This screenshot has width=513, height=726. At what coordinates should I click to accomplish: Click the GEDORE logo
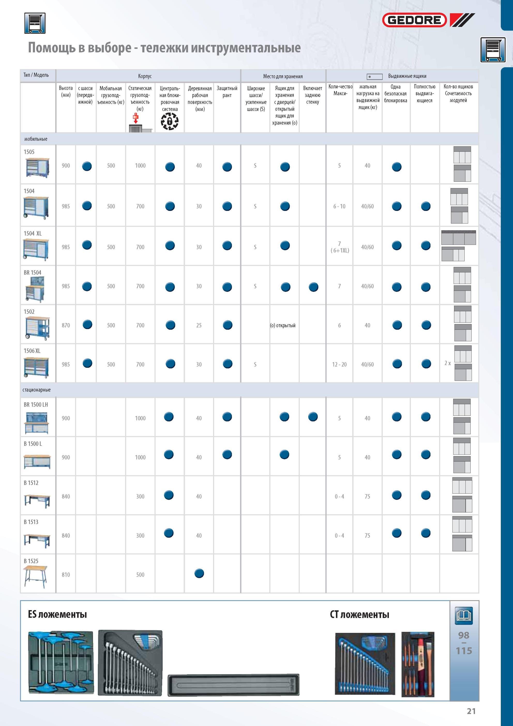428,20
